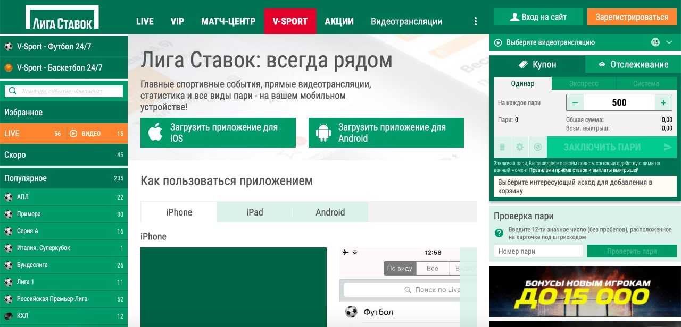Click the football icon beside Серия А

9,231
